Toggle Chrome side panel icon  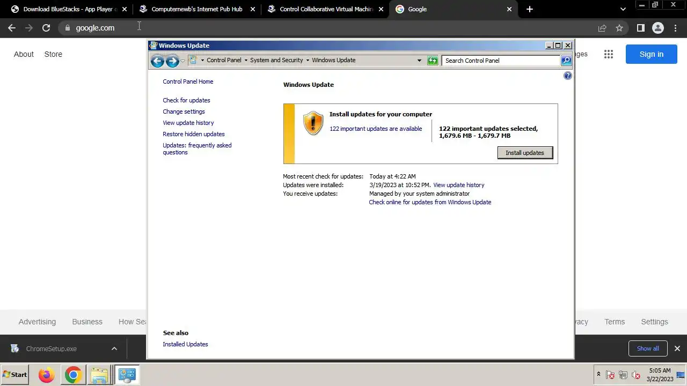[x=640, y=28]
